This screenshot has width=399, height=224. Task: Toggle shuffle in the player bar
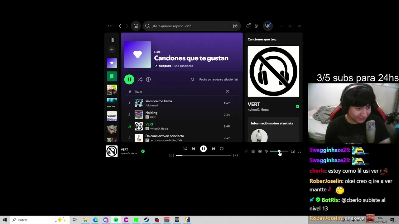point(185,149)
